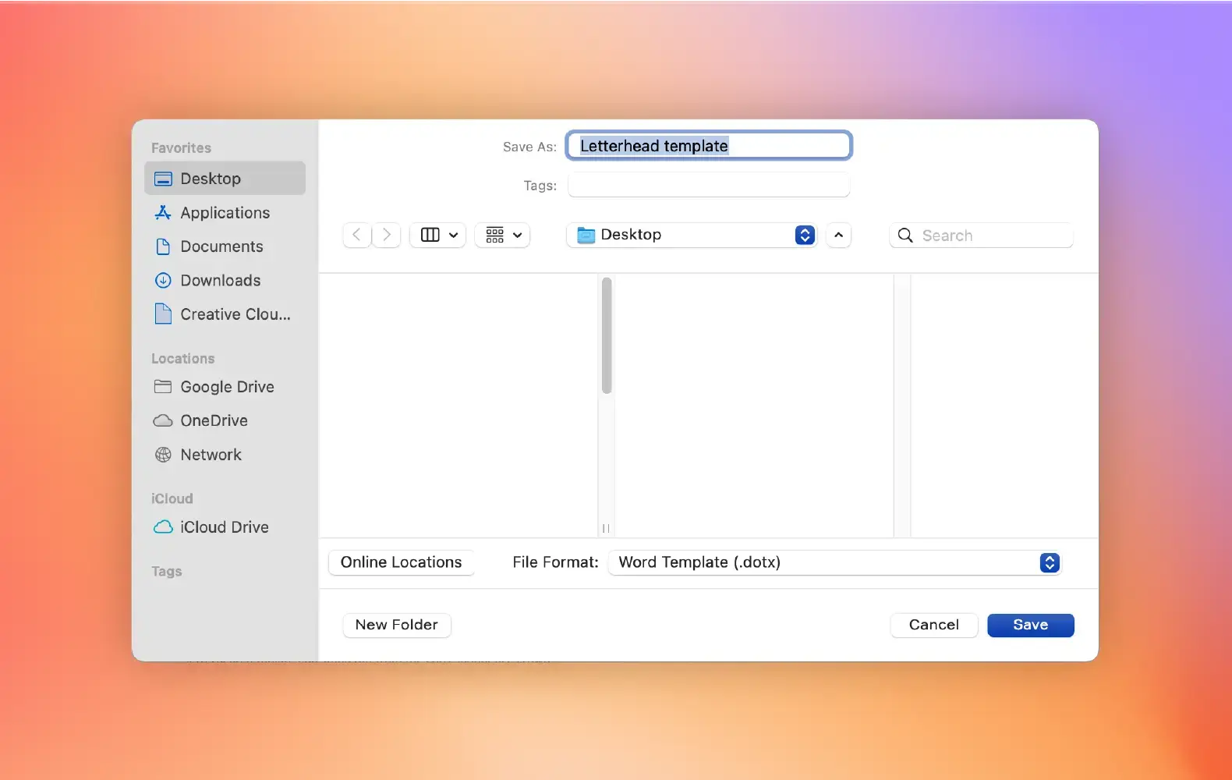This screenshot has height=780, width=1232.
Task: Cancel the save dialog
Action: click(934, 625)
